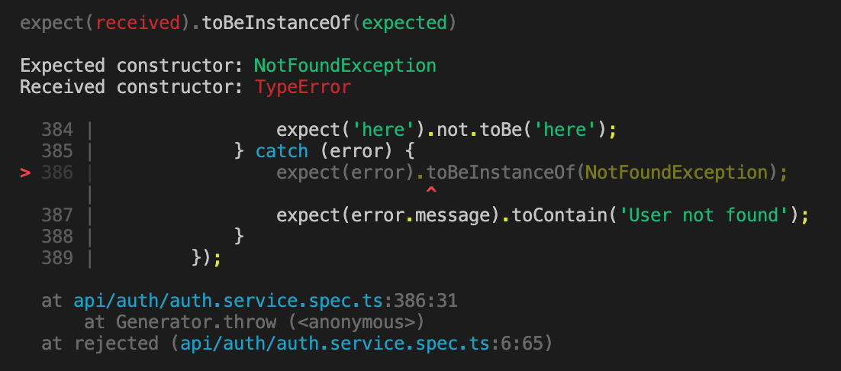The image size is (841, 371).
Task: Click the green NotFoundException expected constructor
Action: [345, 66]
